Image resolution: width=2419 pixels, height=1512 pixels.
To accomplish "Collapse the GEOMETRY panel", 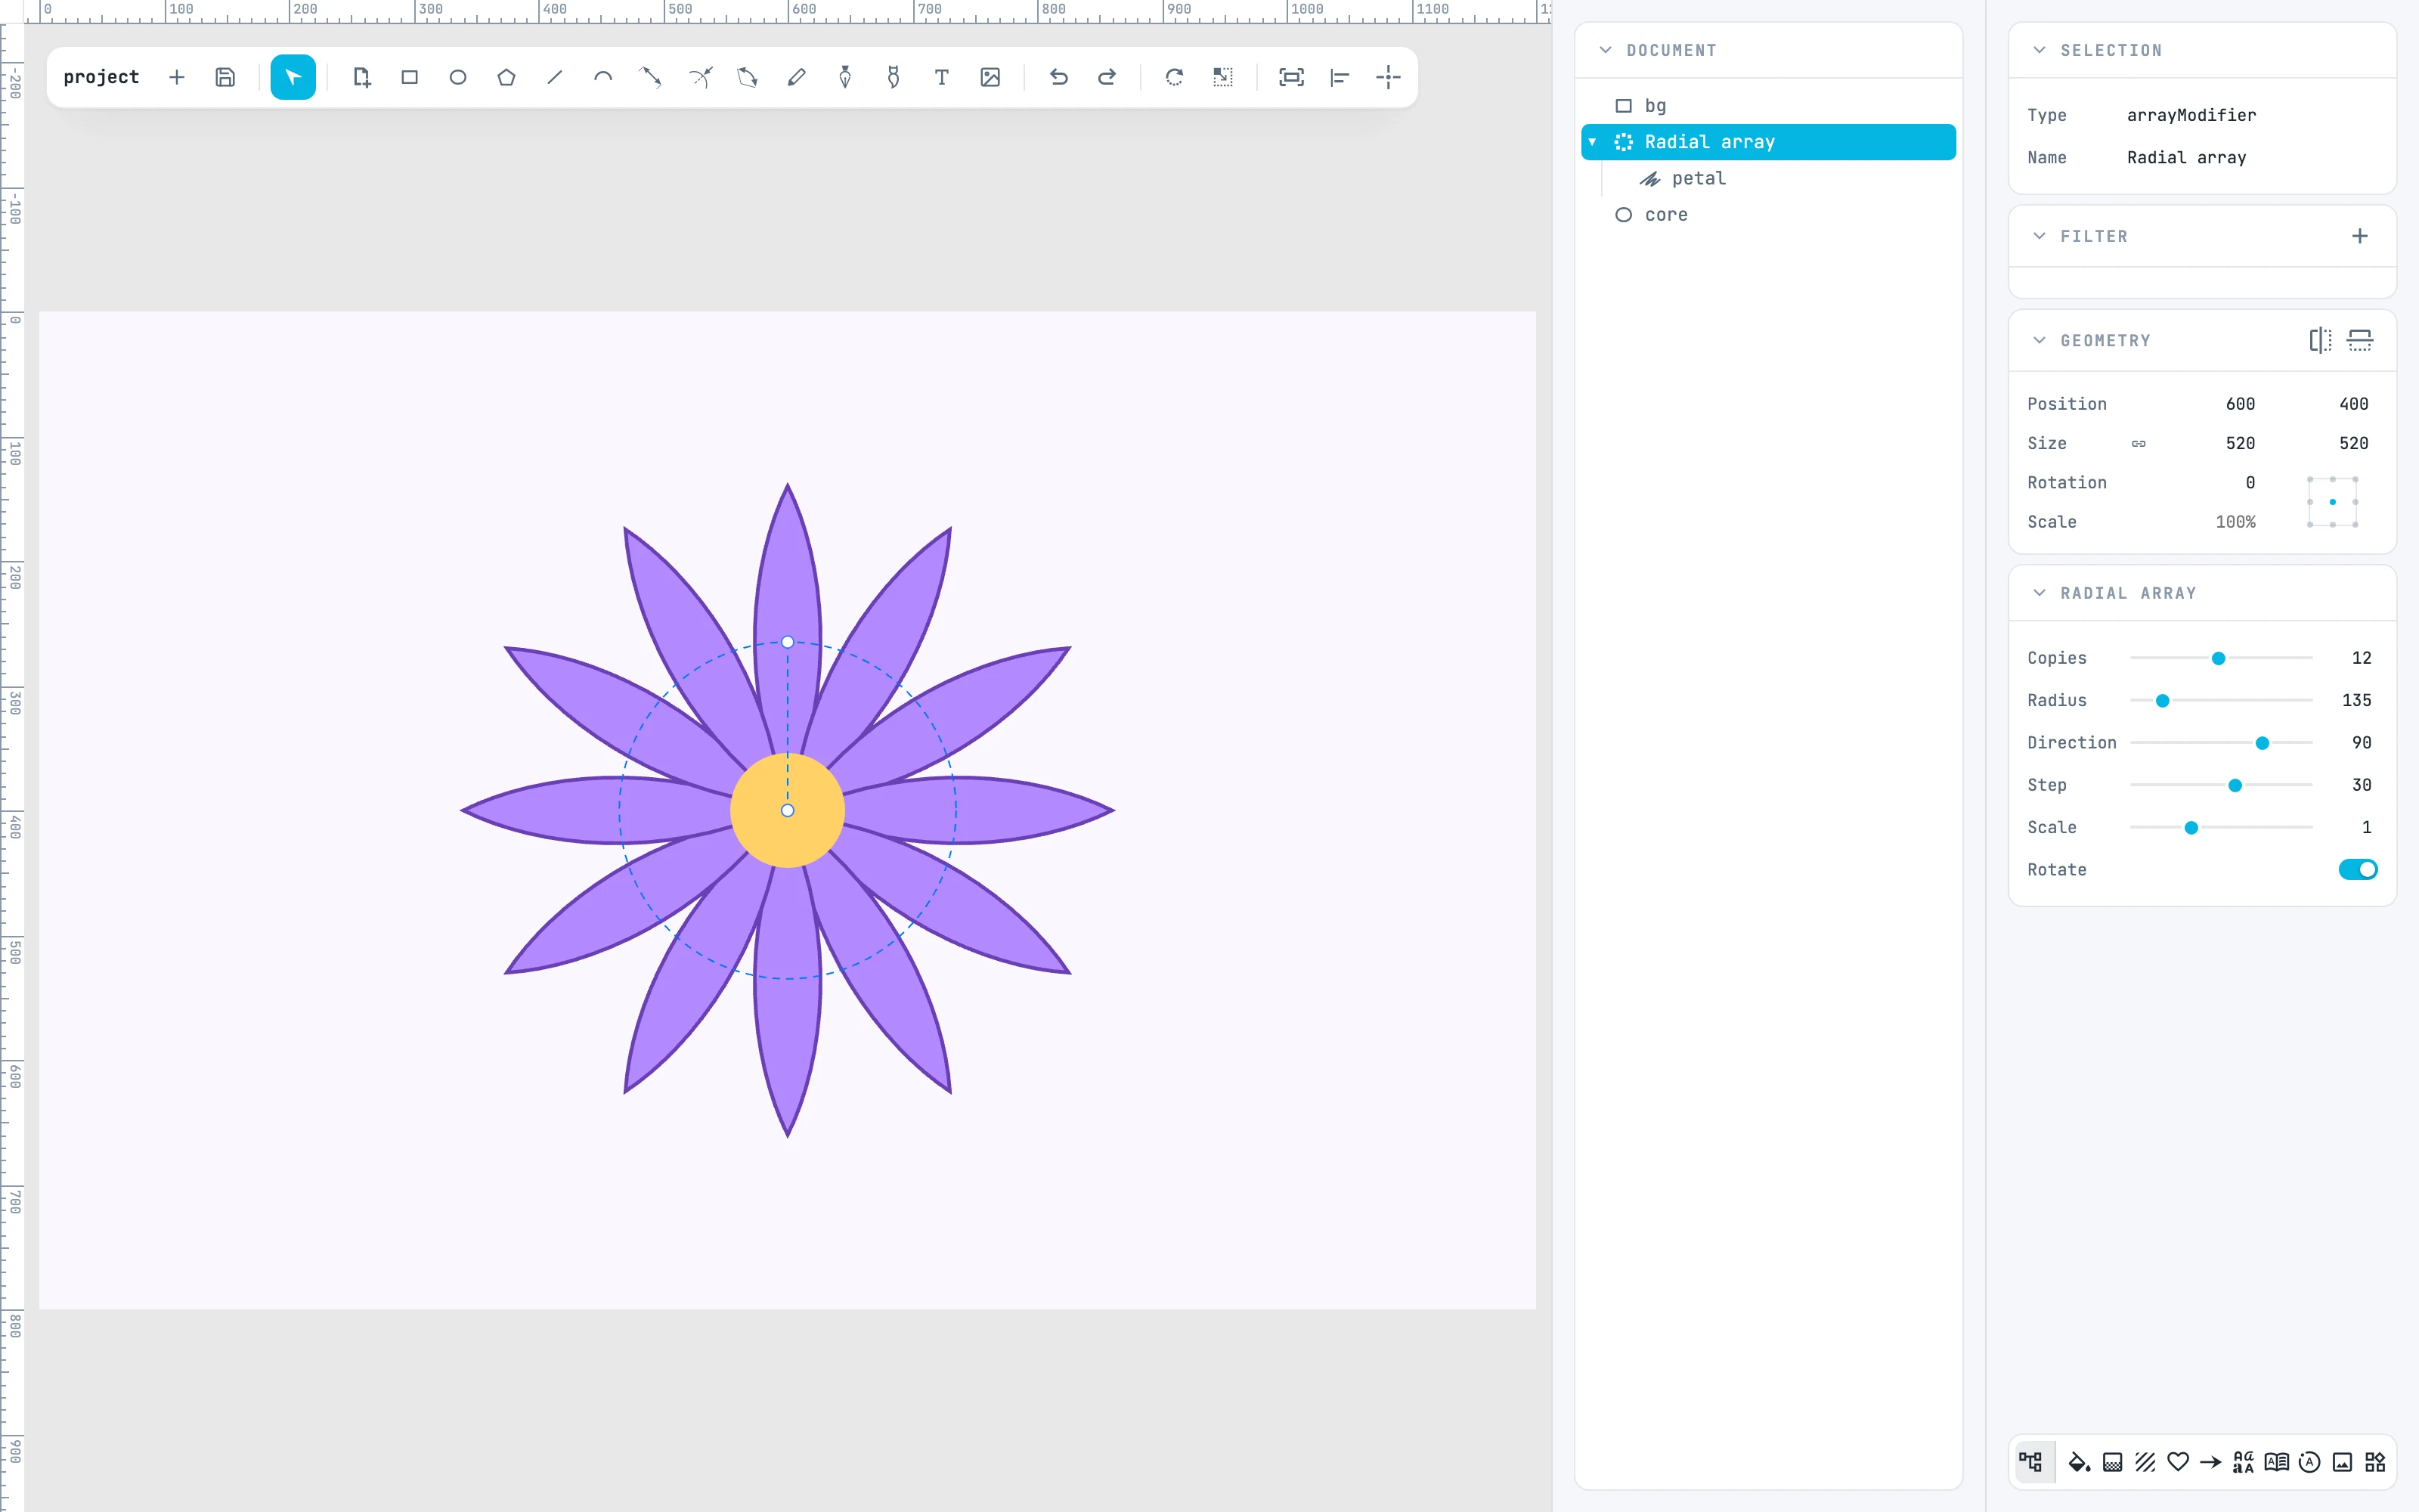I will coord(2040,340).
